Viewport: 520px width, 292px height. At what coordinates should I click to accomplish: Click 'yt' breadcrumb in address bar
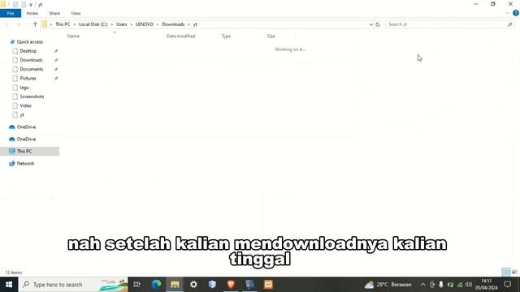coord(195,24)
